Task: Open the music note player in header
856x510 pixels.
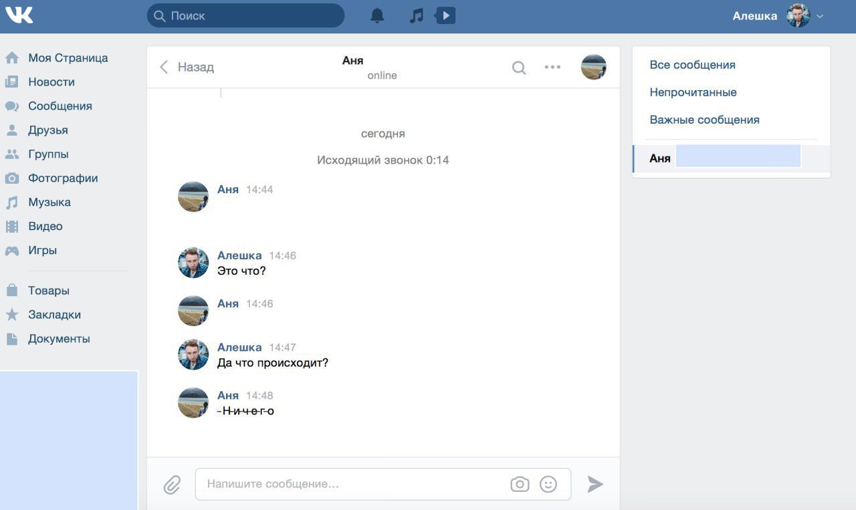Action: pyautogui.click(x=417, y=15)
